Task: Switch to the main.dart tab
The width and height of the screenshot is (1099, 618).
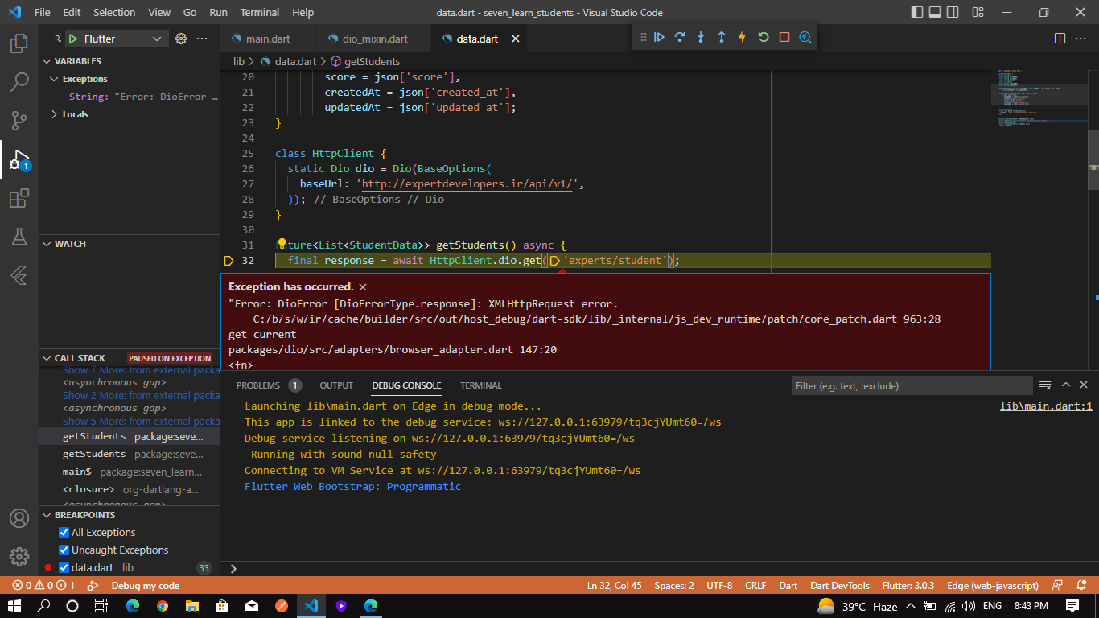Action: [268, 39]
